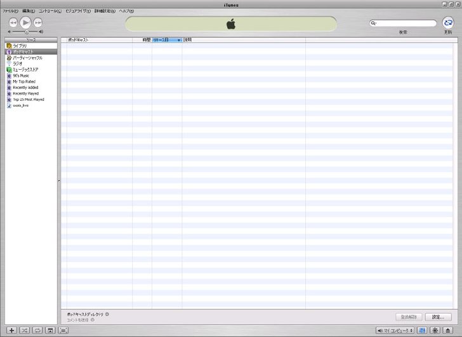Open the 詳細設定 menu

(x=105, y=11)
